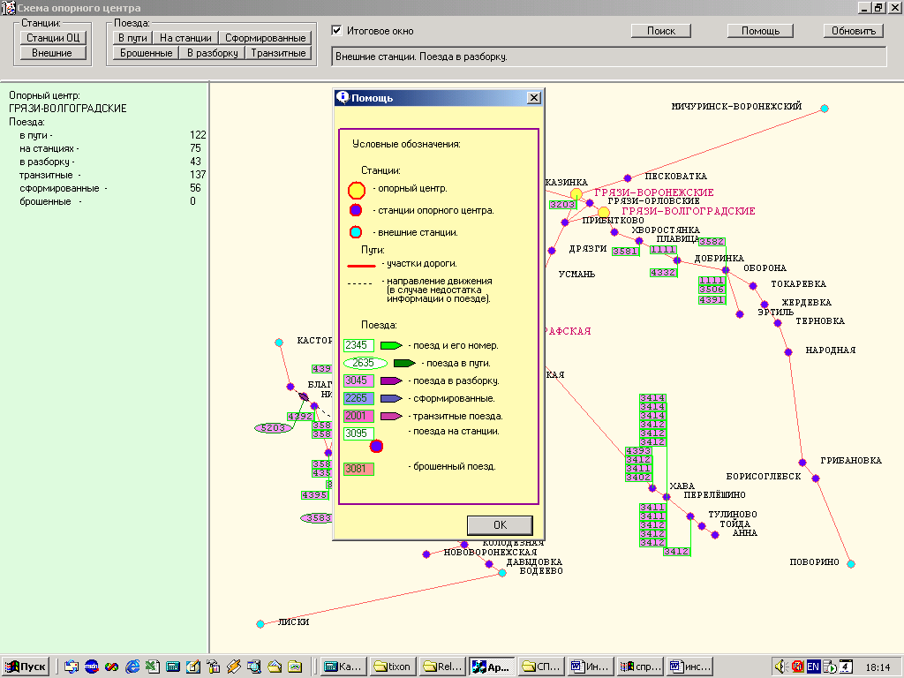
Task: Select the Тулиново station node
Action: point(690,516)
